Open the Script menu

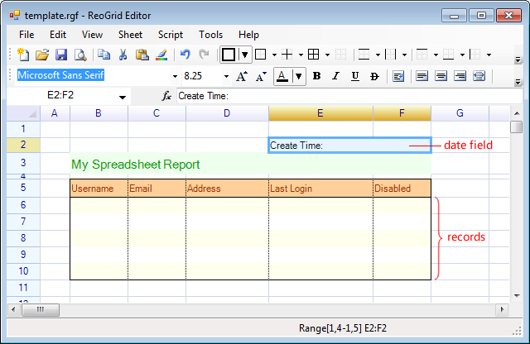coord(171,35)
